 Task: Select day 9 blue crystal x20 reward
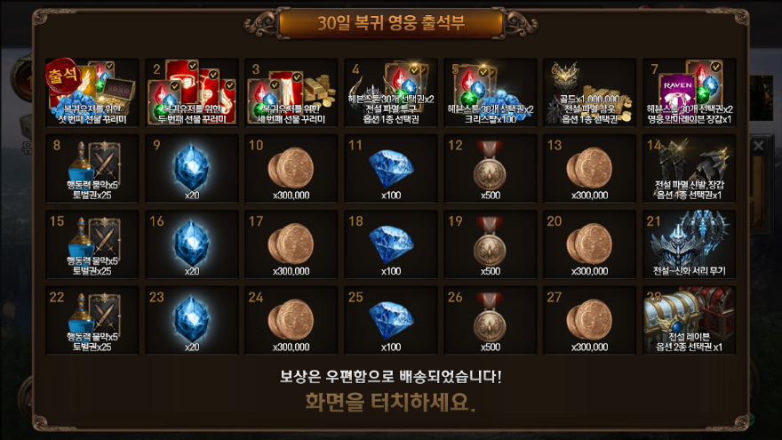pos(192,169)
